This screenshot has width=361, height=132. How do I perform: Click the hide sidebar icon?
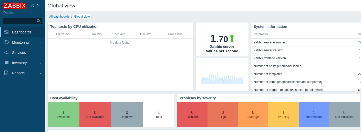39,6
